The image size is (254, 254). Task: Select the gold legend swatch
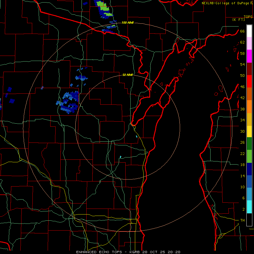pos(249,119)
